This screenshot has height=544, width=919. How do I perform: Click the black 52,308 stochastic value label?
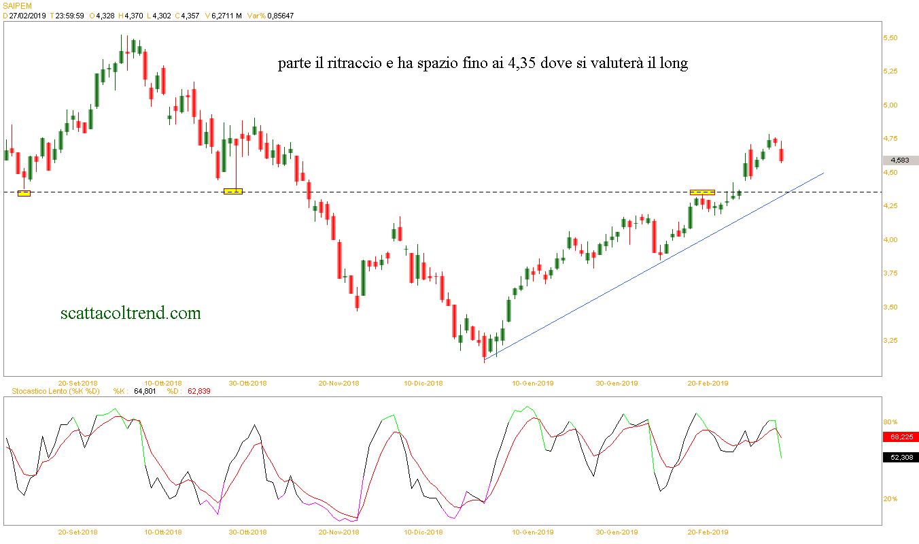[900, 458]
